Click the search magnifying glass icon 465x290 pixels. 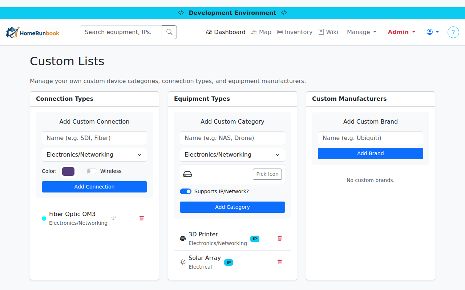tap(169, 32)
